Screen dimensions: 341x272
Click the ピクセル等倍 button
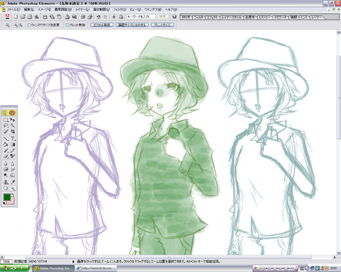coord(102,25)
